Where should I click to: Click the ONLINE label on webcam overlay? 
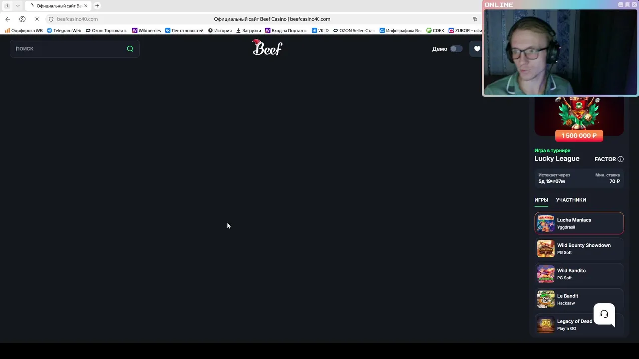point(499,5)
